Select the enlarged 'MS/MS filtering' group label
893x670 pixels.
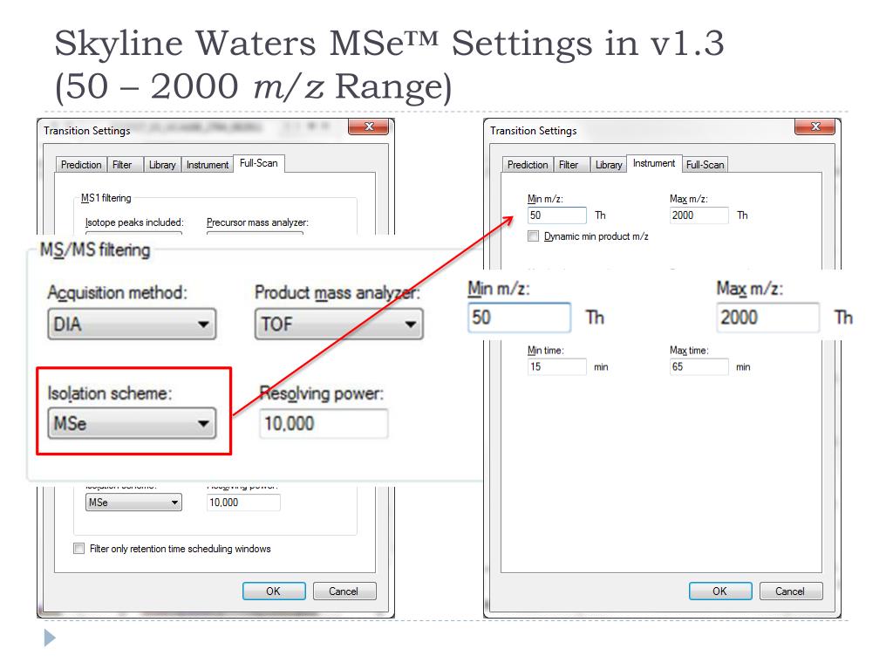(x=95, y=250)
